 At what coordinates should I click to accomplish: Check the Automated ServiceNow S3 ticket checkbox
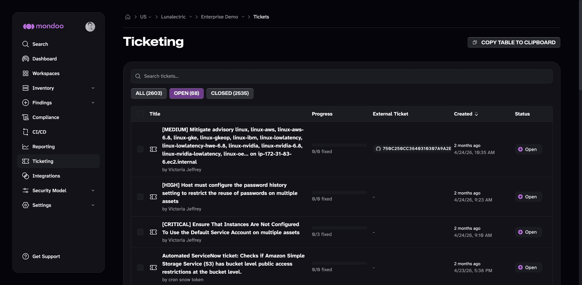coord(140,267)
